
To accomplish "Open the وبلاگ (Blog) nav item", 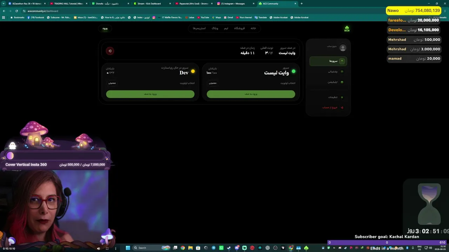I will tap(215, 28).
